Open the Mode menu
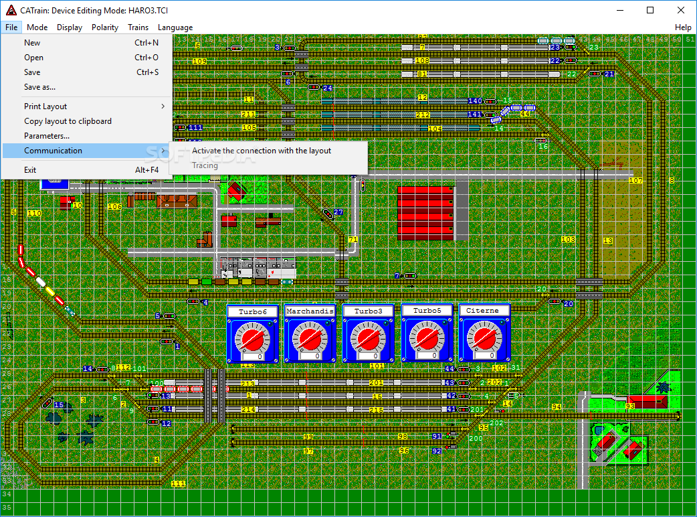The height and width of the screenshot is (517, 697). click(37, 27)
